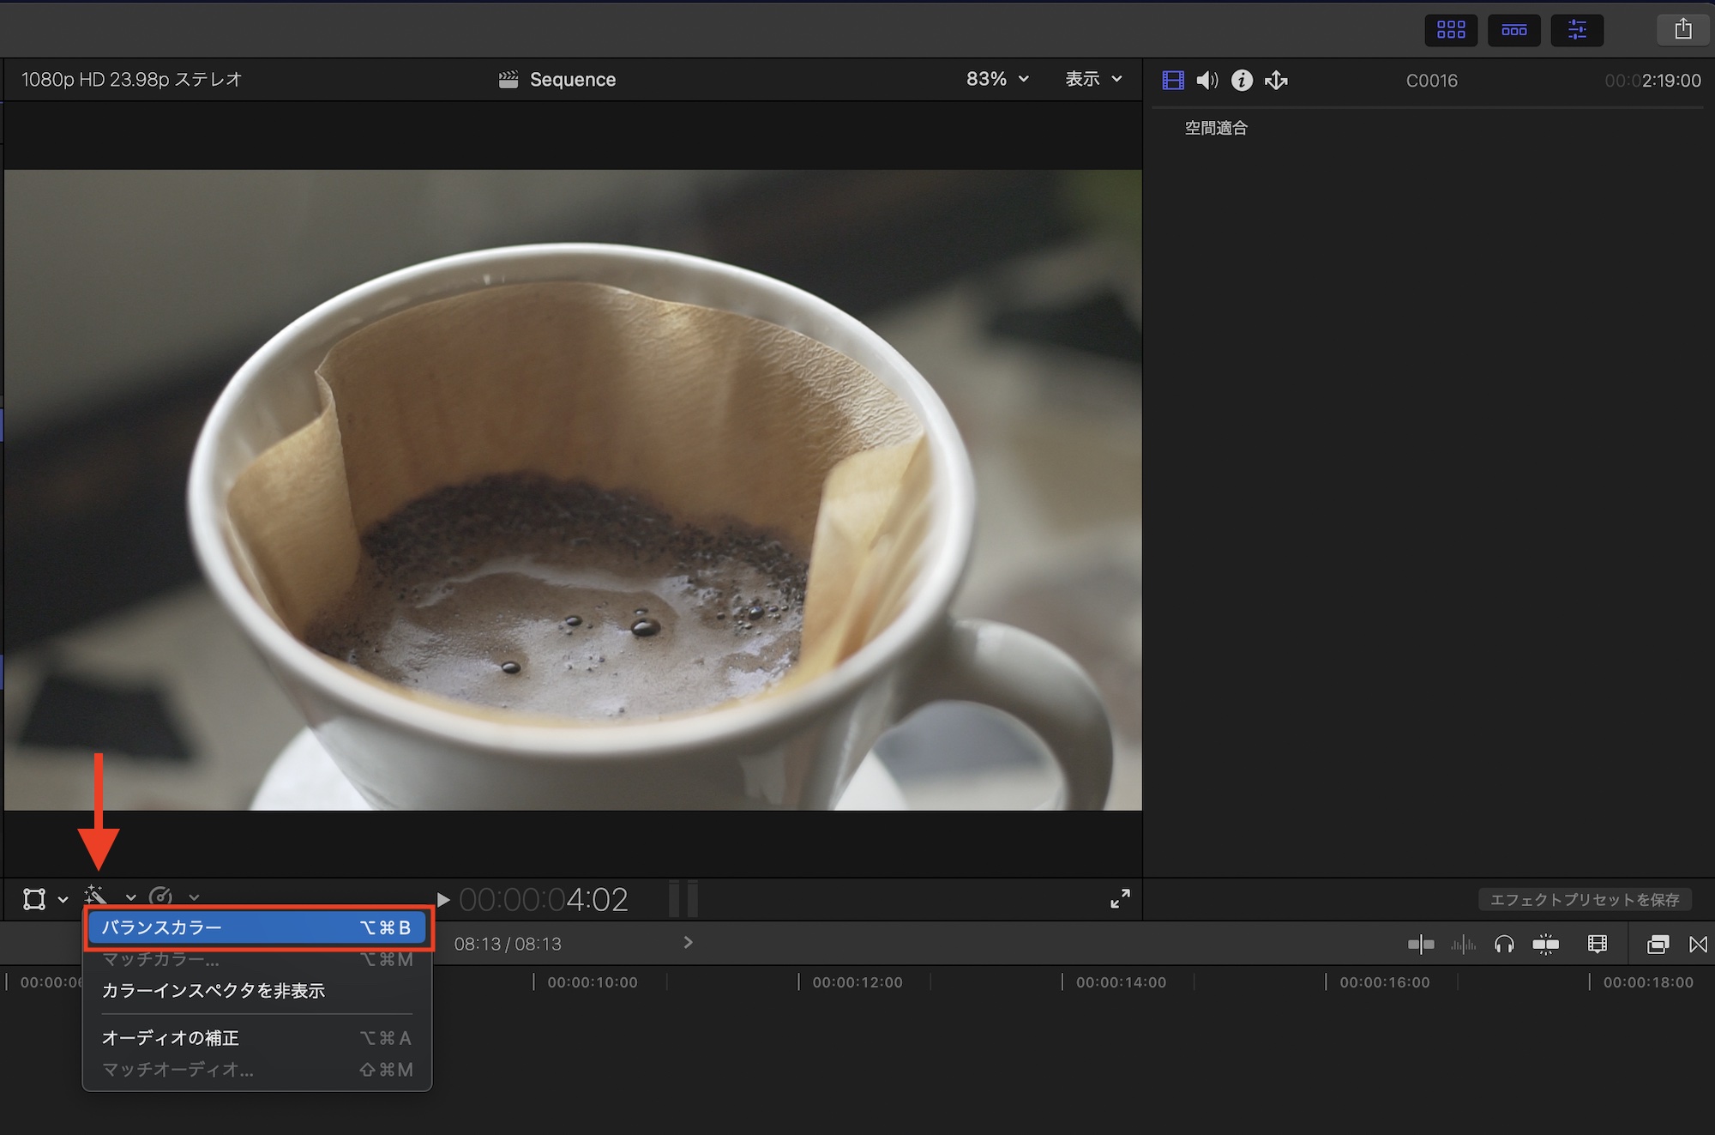Open the clip appearance icon in the timeline
Image resolution: width=1715 pixels, height=1135 pixels.
[1597, 944]
